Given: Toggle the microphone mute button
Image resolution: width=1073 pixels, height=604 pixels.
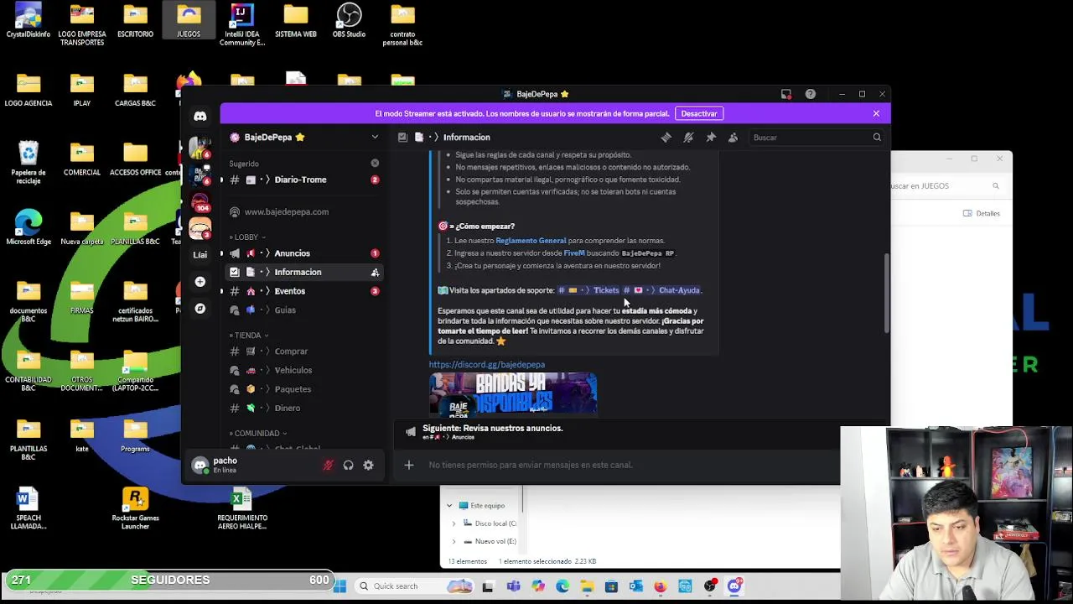Looking at the screenshot, I should (328, 466).
